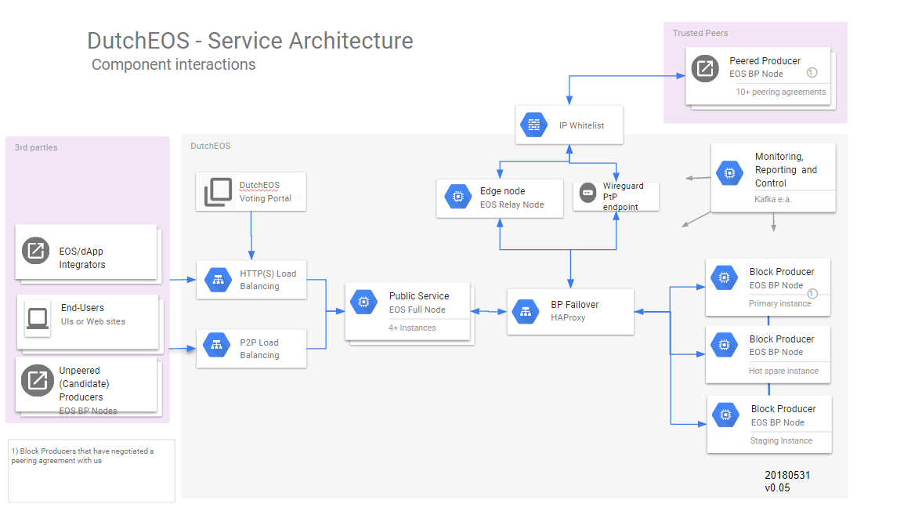
Task: Click the Primary instance Block Producer icon
Action: click(725, 277)
